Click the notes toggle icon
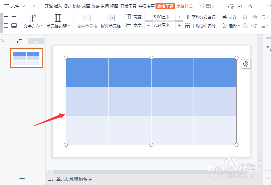Viewport: 271px width, 185px height. point(51,179)
